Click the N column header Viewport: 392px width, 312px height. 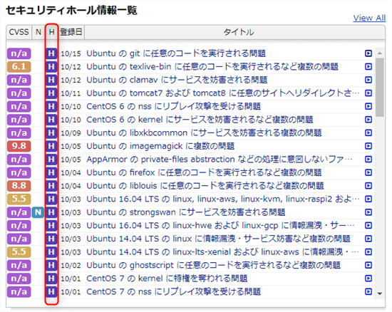click(38, 32)
